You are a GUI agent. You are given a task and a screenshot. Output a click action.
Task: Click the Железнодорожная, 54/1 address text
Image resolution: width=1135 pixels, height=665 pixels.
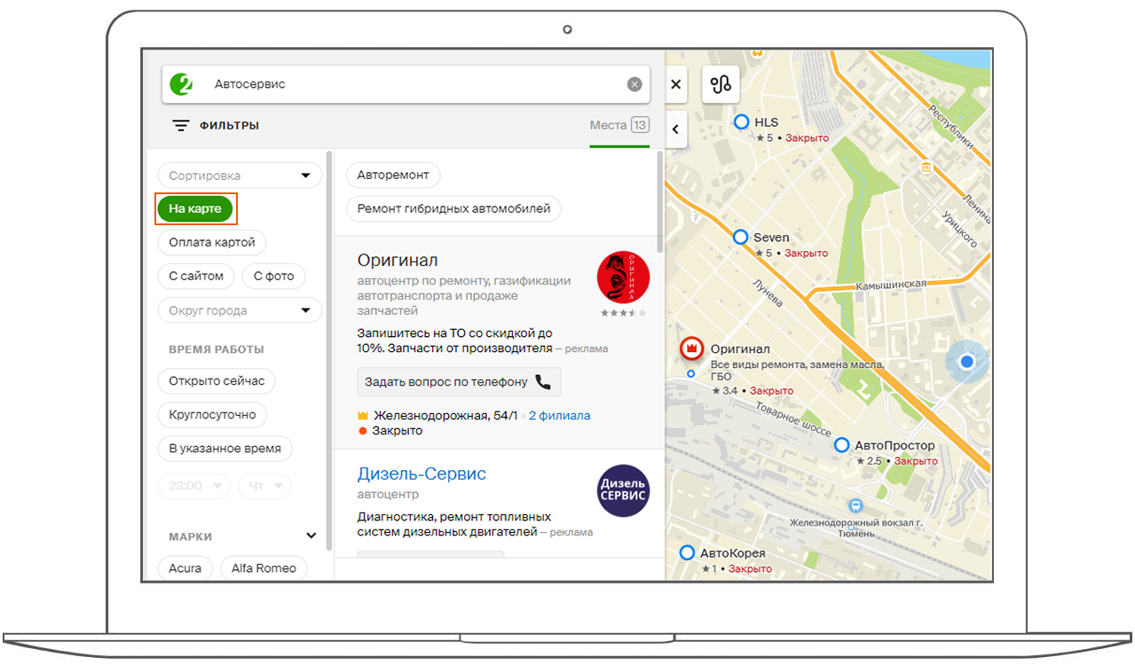(x=445, y=415)
